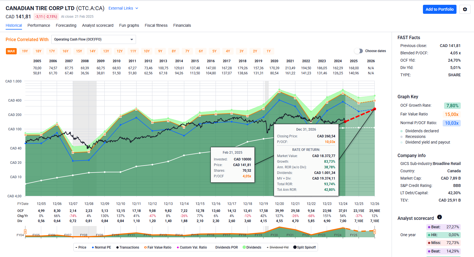Open the settings gear icon
The height and width of the screenshot is (257, 474).
(465, 9)
